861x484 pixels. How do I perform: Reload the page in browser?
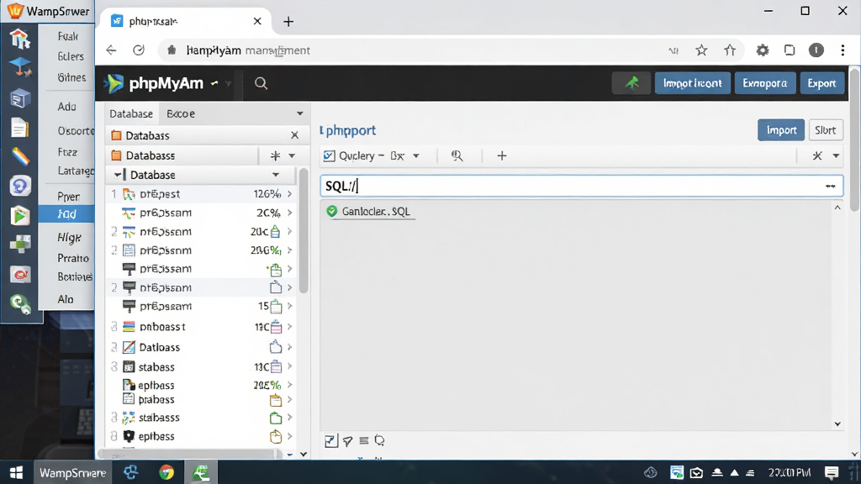pyautogui.click(x=139, y=50)
